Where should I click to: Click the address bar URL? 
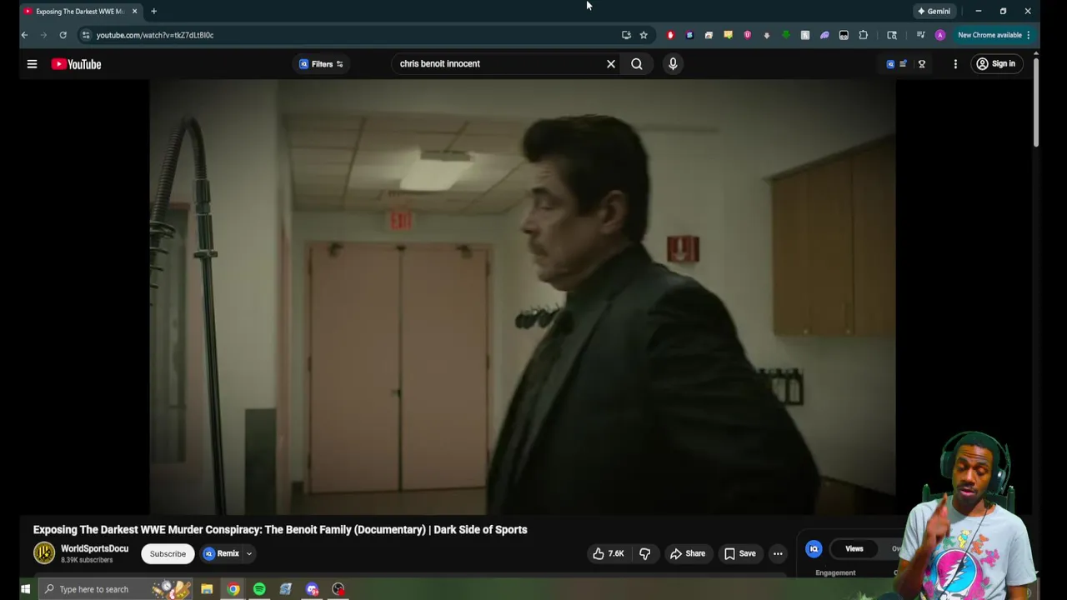(155, 35)
